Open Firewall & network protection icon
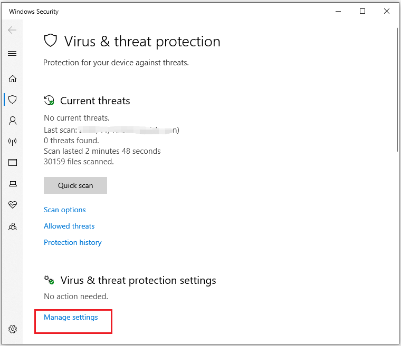 (x=13, y=142)
